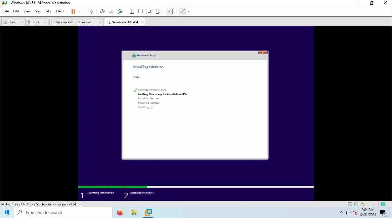Click the CD/DVD drive status icon
Image resolution: width=392 pixels, height=218 pixels.
[x=356, y=204]
